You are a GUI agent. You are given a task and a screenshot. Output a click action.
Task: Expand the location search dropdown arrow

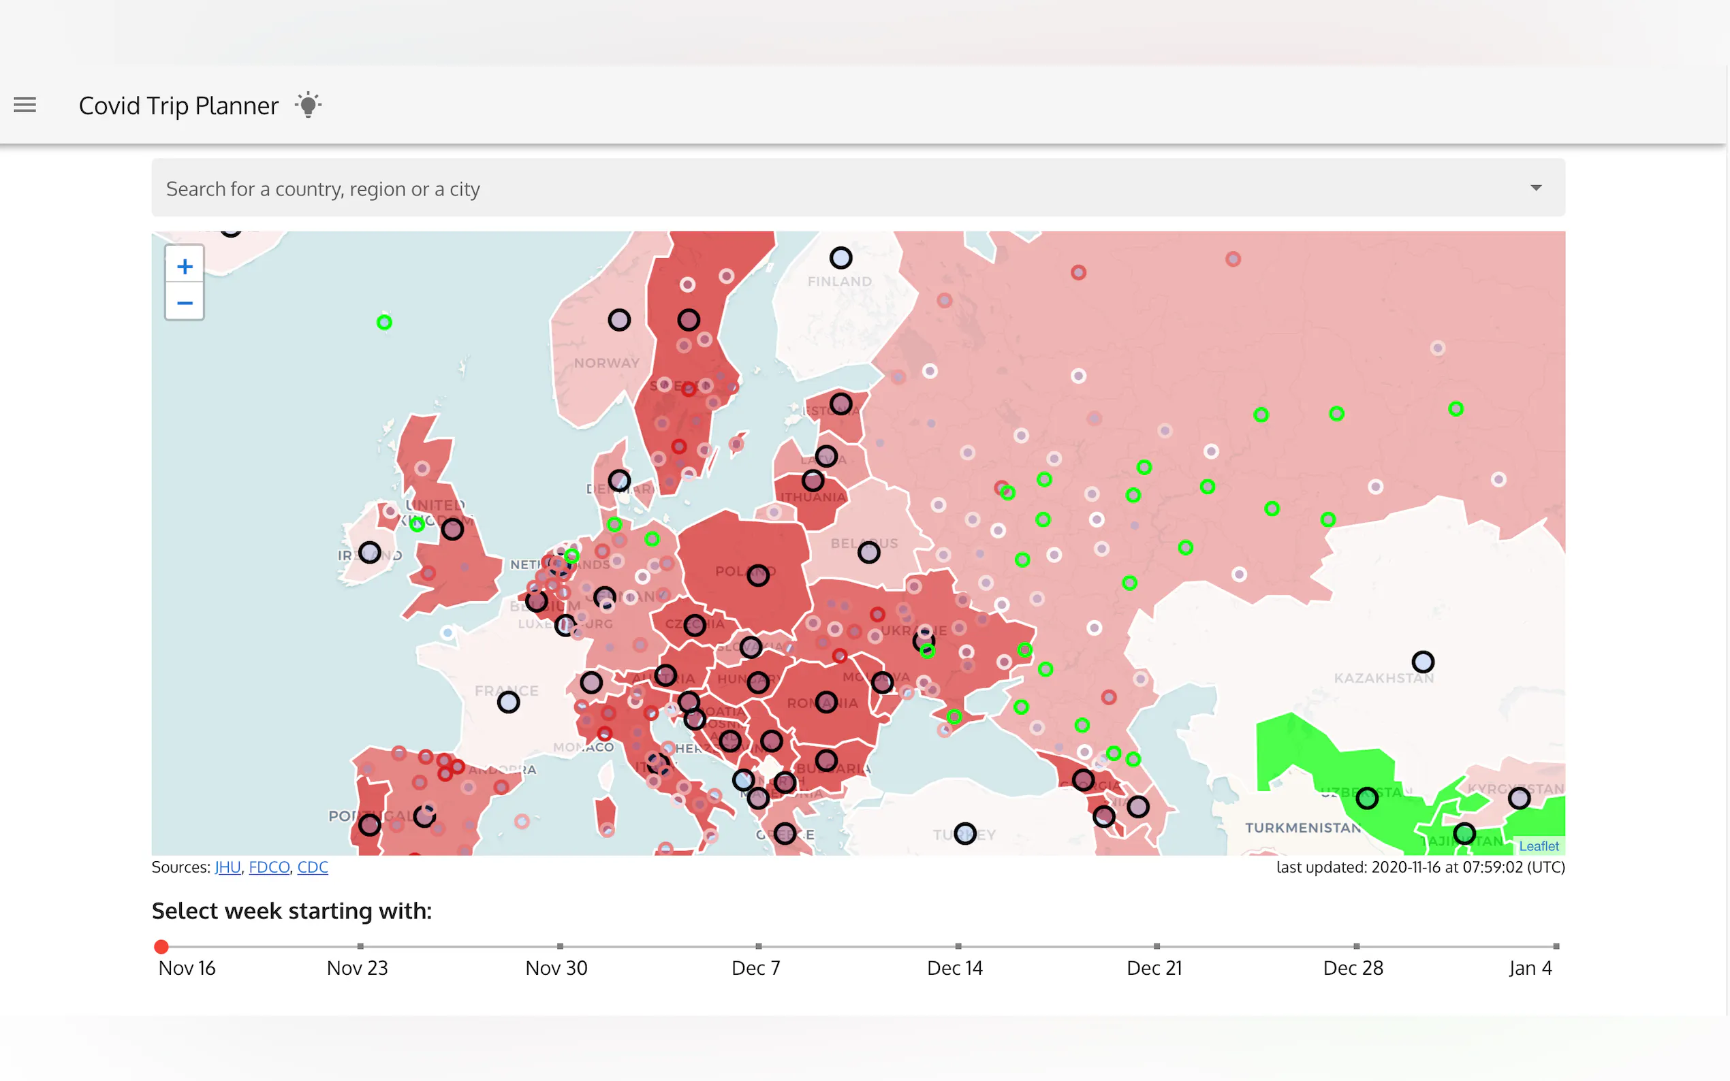[1535, 188]
